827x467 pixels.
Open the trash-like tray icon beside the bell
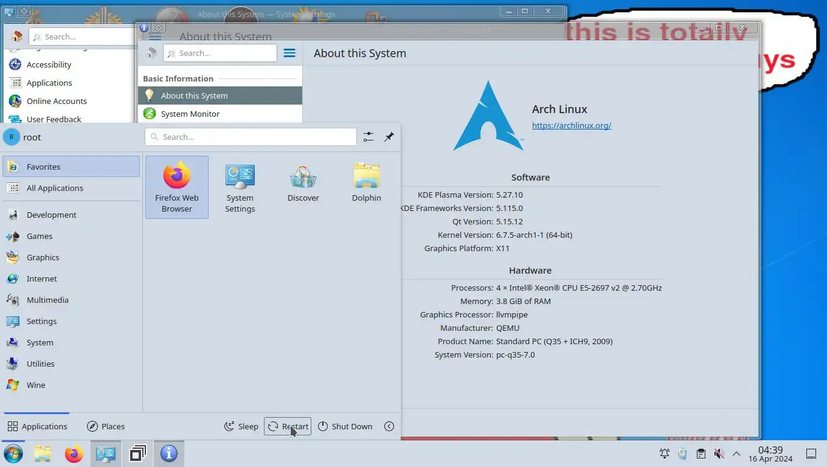(x=682, y=454)
